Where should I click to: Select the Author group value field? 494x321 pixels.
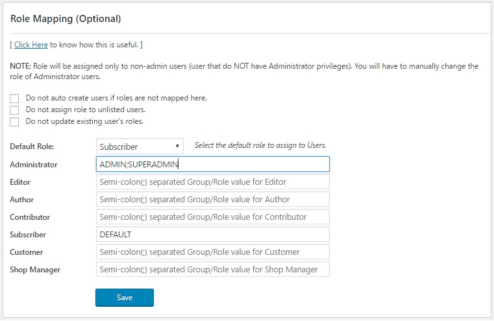tap(213, 199)
